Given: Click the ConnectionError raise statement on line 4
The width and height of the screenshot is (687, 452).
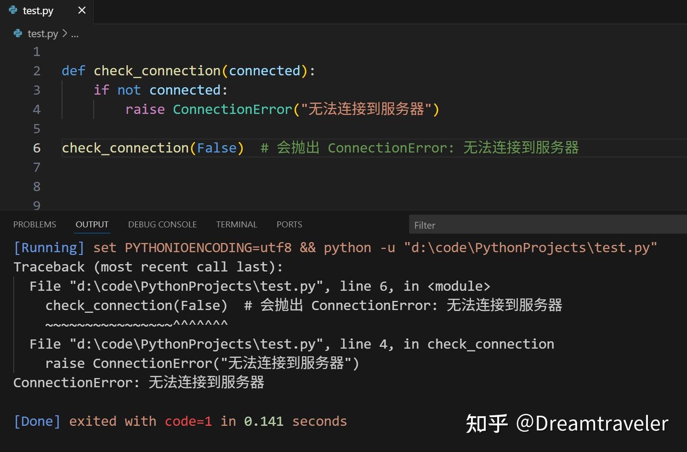Looking at the screenshot, I should (281, 109).
